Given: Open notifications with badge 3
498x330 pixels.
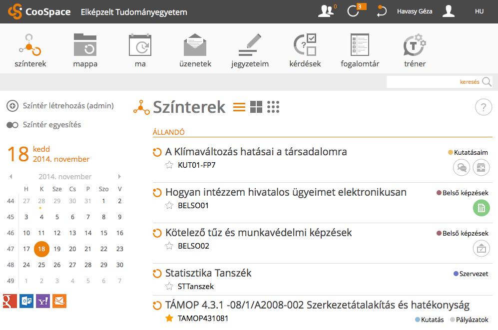Looking at the screenshot, I should (x=356, y=11).
